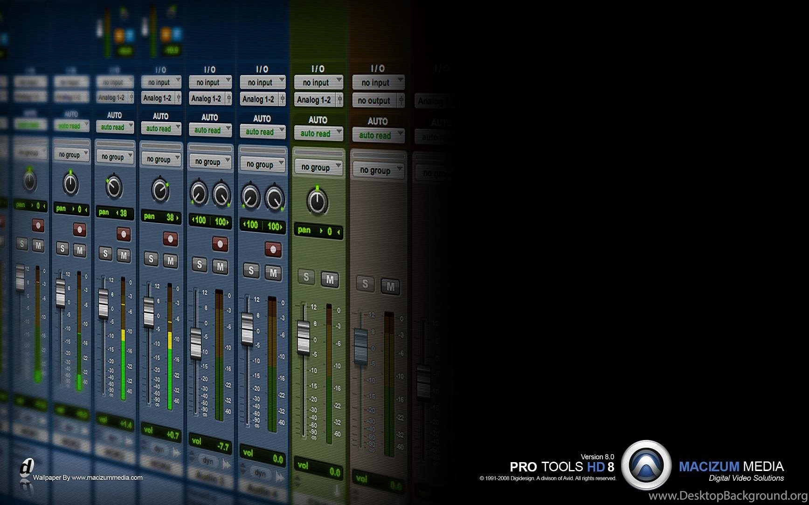Viewport: 809px width, 505px height.
Task: Click the pan 0 readout on the green track
Action: [x=318, y=231]
